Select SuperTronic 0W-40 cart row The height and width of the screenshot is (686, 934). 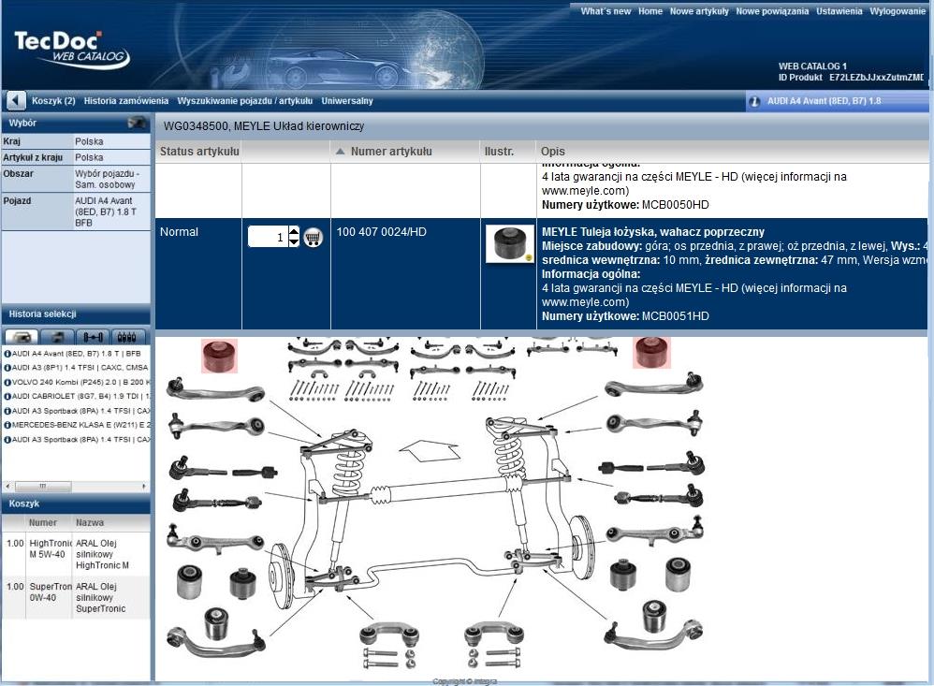(76, 598)
